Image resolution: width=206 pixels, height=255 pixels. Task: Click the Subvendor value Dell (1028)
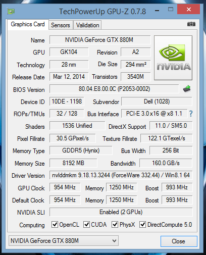(x=157, y=101)
